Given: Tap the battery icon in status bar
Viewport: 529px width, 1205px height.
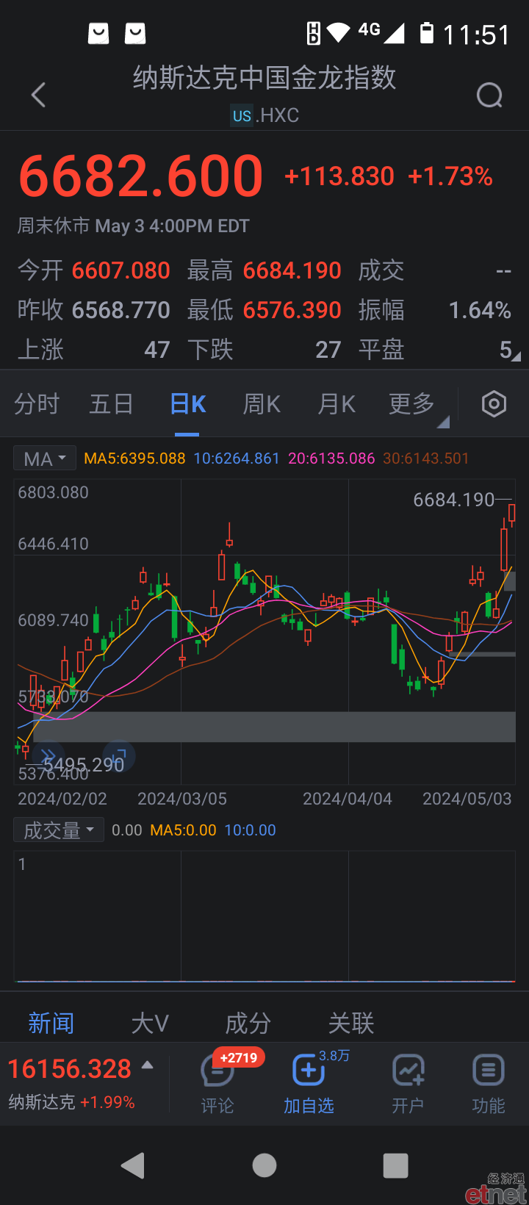Looking at the screenshot, I should [427, 33].
